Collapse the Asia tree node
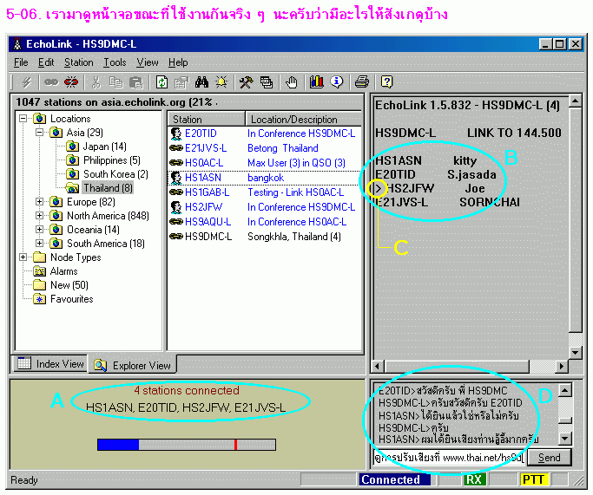This screenshot has width=593, height=495. 39,133
